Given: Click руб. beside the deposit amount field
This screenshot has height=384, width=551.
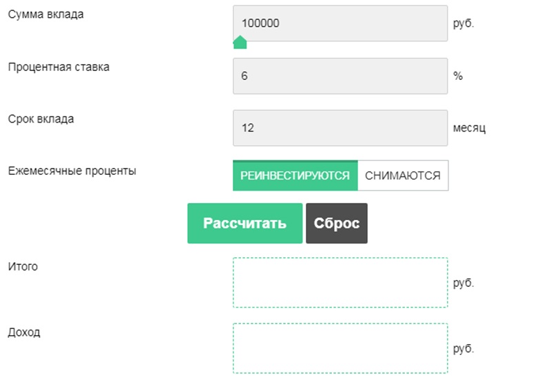Looking at the screenshot, I should point(464,23).
